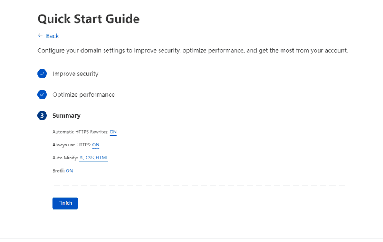Click the Brotli ON setting link

[69, 171]
